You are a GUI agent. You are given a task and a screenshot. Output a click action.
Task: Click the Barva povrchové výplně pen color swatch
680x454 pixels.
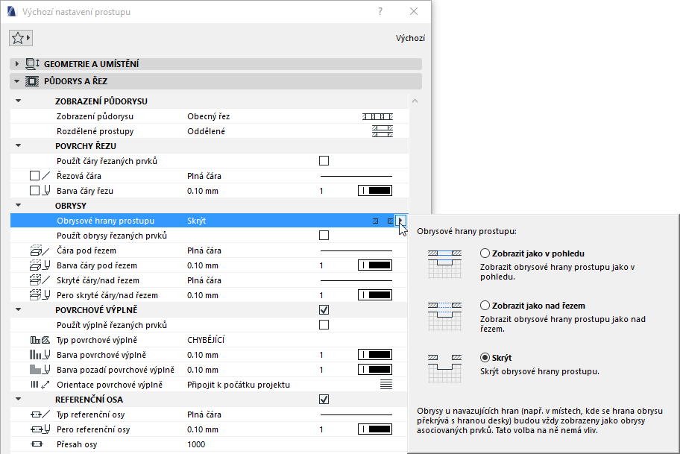pos(375,355)
